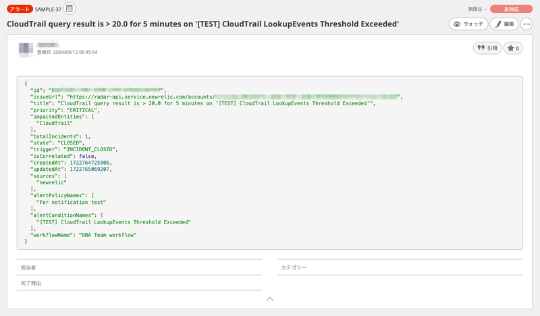Screen dimensions: 540x316
Task: Click the SAMPLE-37 issue key
Action: [48, 9]
